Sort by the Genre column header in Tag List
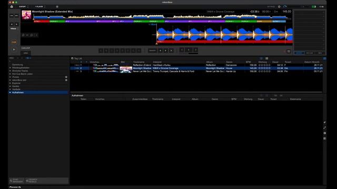This screenshot has width=337, height=189. point(229,62)
